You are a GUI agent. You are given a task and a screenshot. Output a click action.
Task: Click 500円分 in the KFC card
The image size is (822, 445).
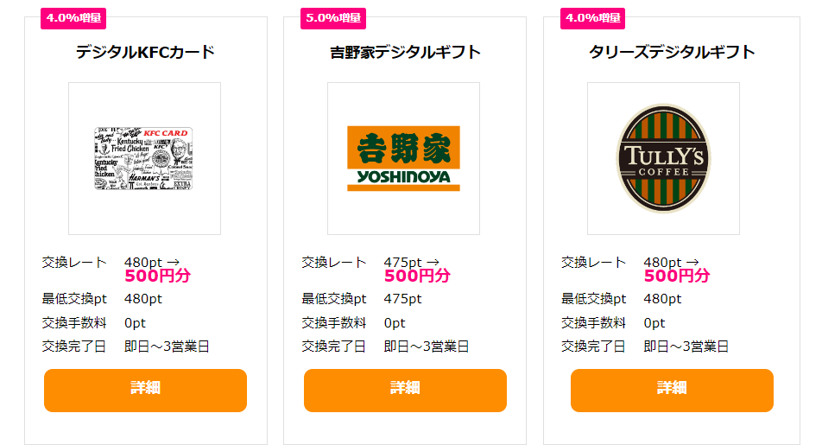(157, 276)
